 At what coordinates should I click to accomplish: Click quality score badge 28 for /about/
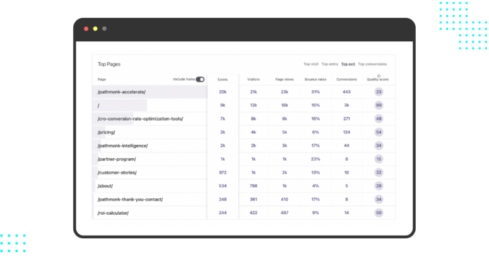point(379,185)
